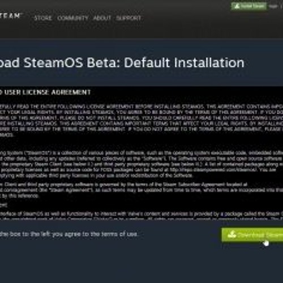Click the green Install Steam button
Image resolution: width=283 pixels, height=283 pixels.
pyautogui.click(x=249, y=6)
